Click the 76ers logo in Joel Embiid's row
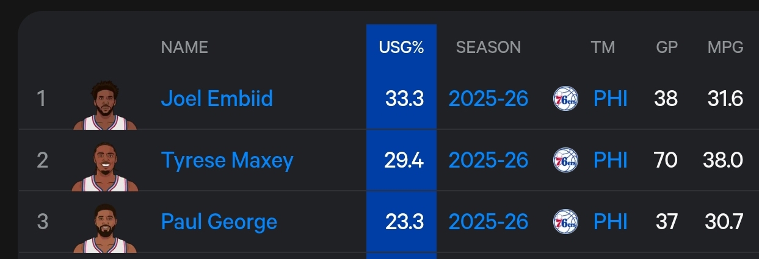 (566, 99)
